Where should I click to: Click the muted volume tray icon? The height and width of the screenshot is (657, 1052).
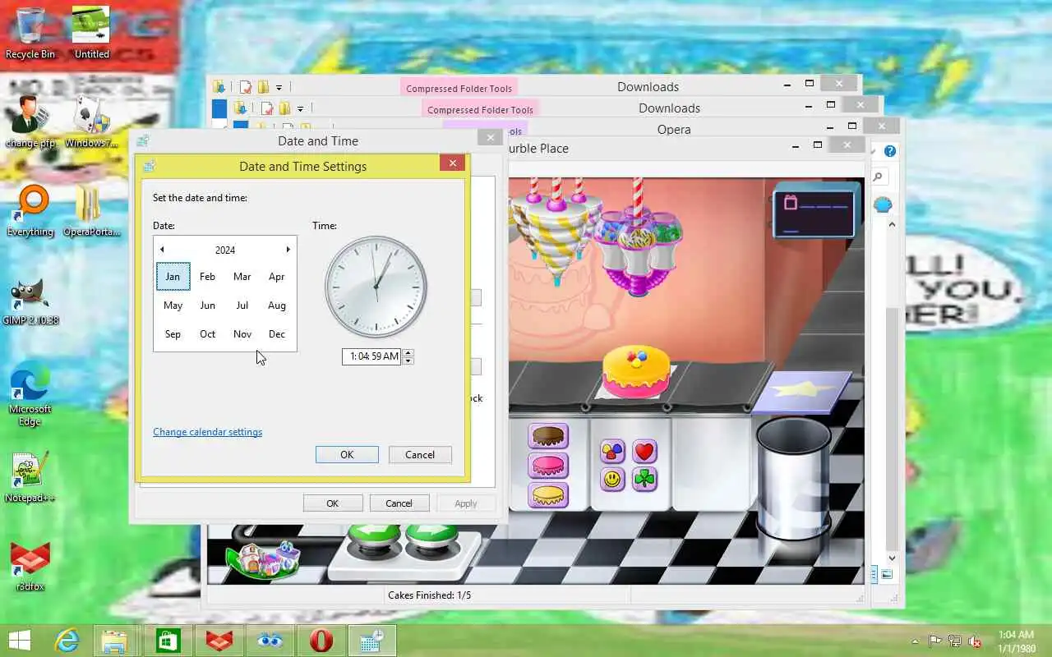pos(975,641)
